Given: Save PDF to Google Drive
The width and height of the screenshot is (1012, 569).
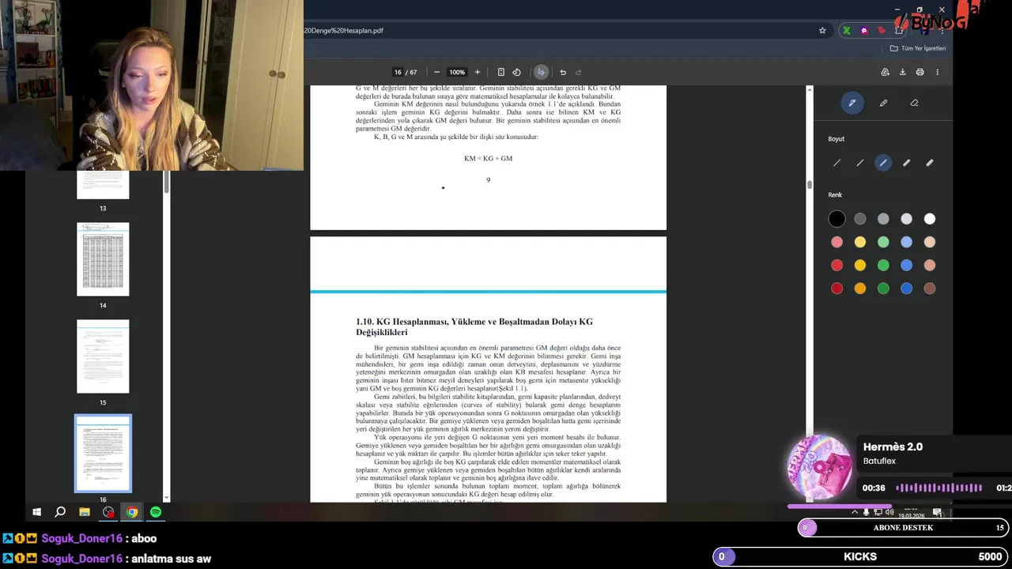Looking at the screenshot, I should click(x=885, y=72).
